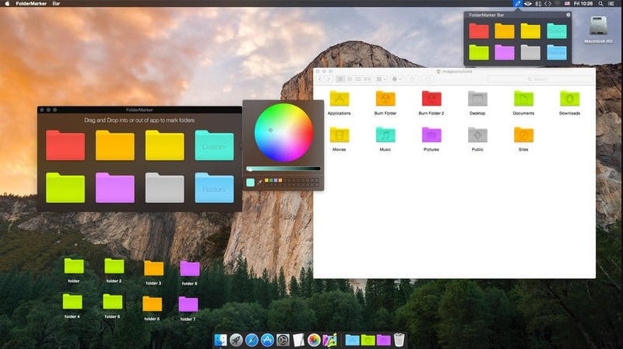Close the FolderMarker Bar popup
The height and width of the screenshot is (349, 623).
click(568, 15)
